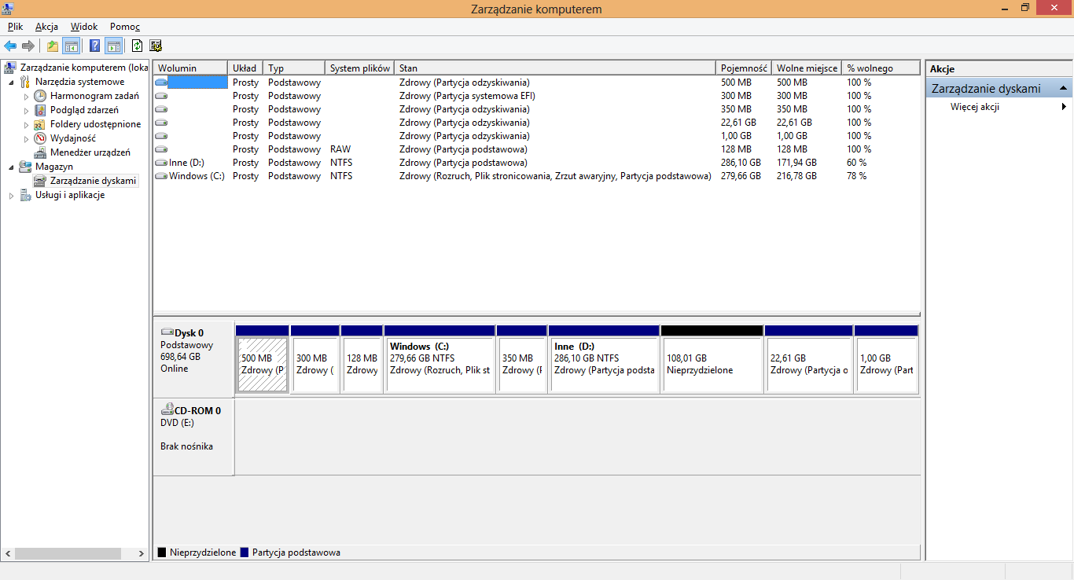Open the Widok menu
This screenshot has width=1074, height=580.
tap(84, 27)
